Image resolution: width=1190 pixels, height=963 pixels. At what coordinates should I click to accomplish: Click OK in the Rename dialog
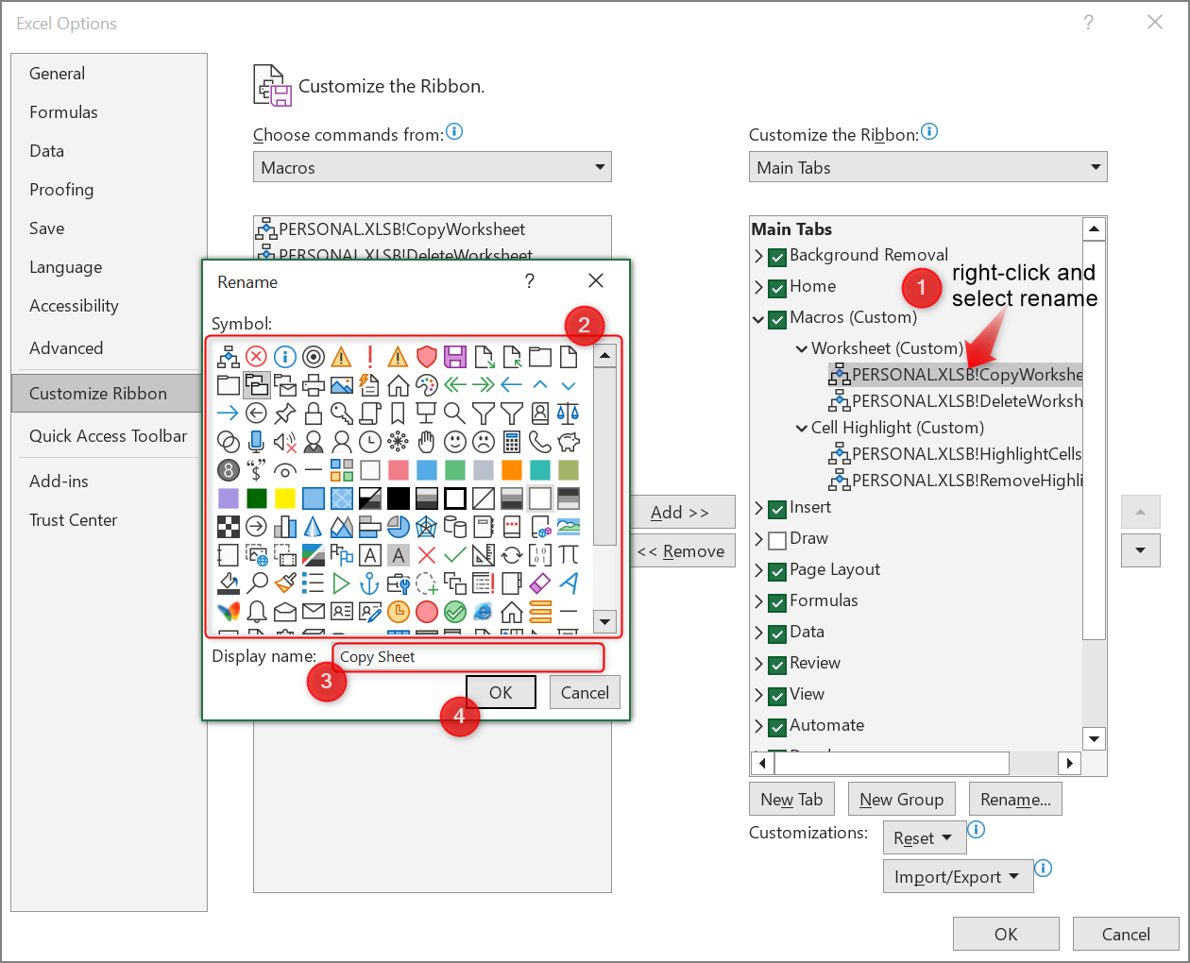click(x=501, y=692)
